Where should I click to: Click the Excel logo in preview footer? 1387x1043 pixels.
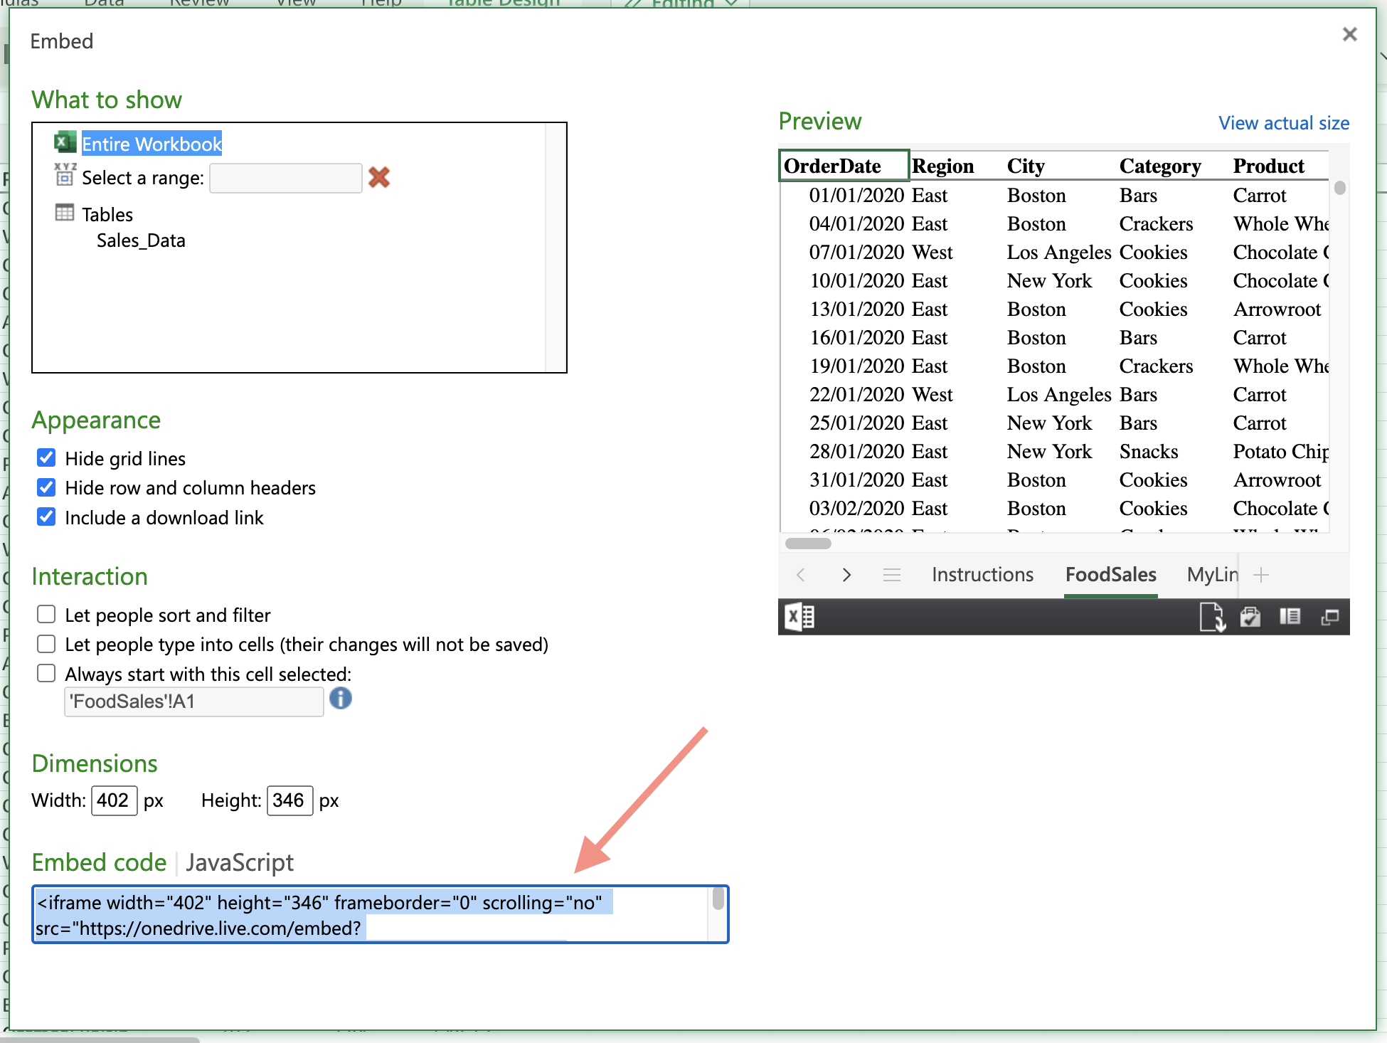click(x=799, y=617)
